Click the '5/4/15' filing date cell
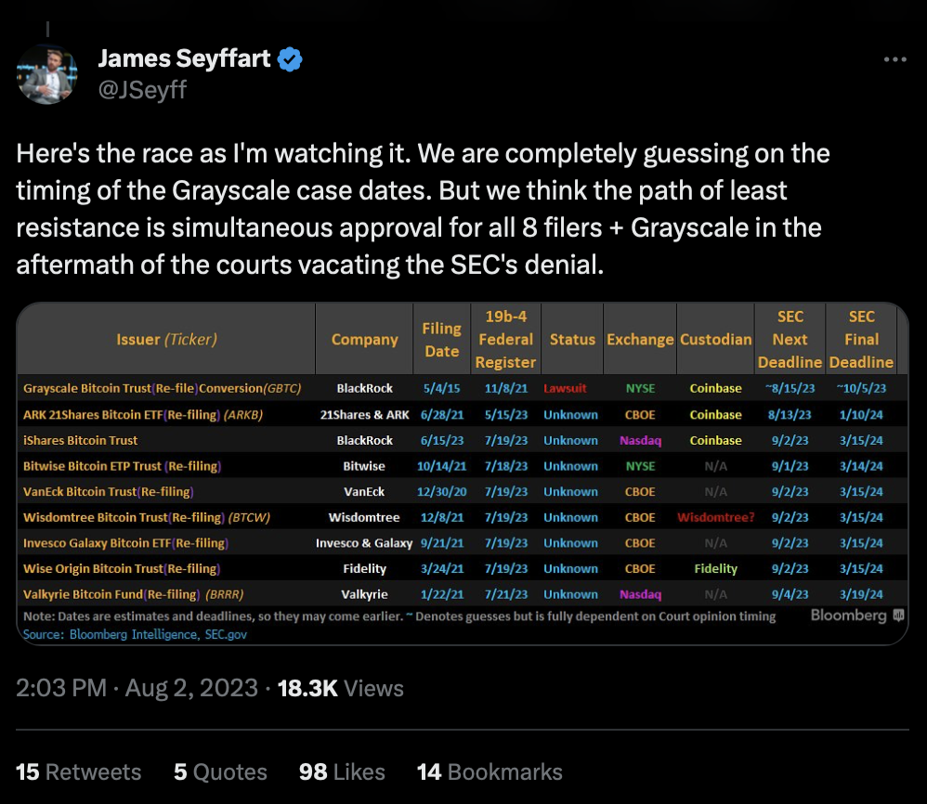This screenshot has height=804, width=927. [441, 389]
